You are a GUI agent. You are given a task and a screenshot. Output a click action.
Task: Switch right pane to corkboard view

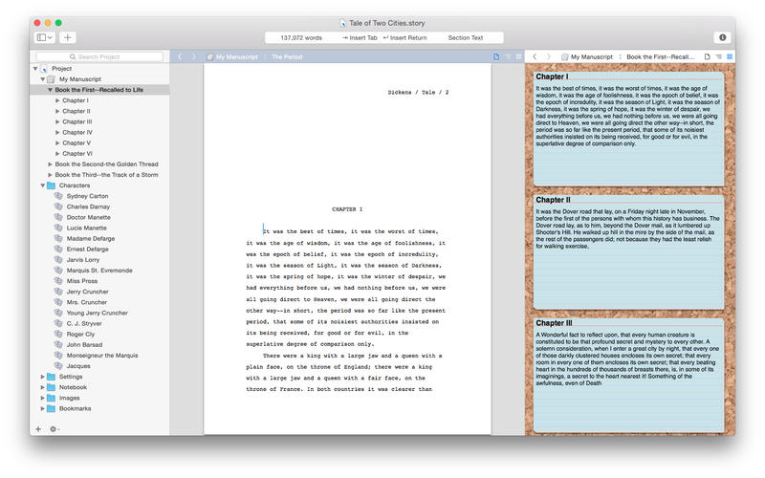pos(730,57)
